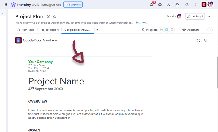
Task: Open the Automate center
Action: tap(191, 30)
